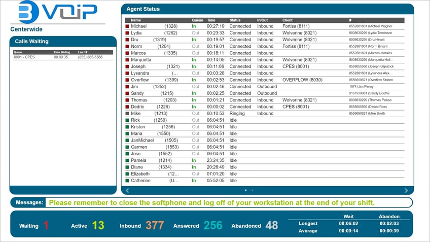This screenshot has height=242, width=430.
Task: Click Norm's red status indicator
Action: (127, 46)
